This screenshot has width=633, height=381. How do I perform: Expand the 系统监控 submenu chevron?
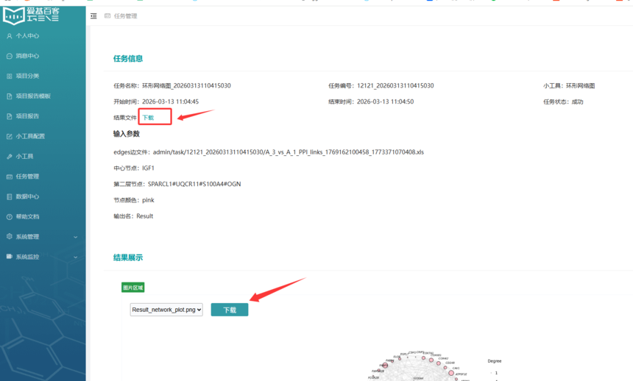coord(76,257)
